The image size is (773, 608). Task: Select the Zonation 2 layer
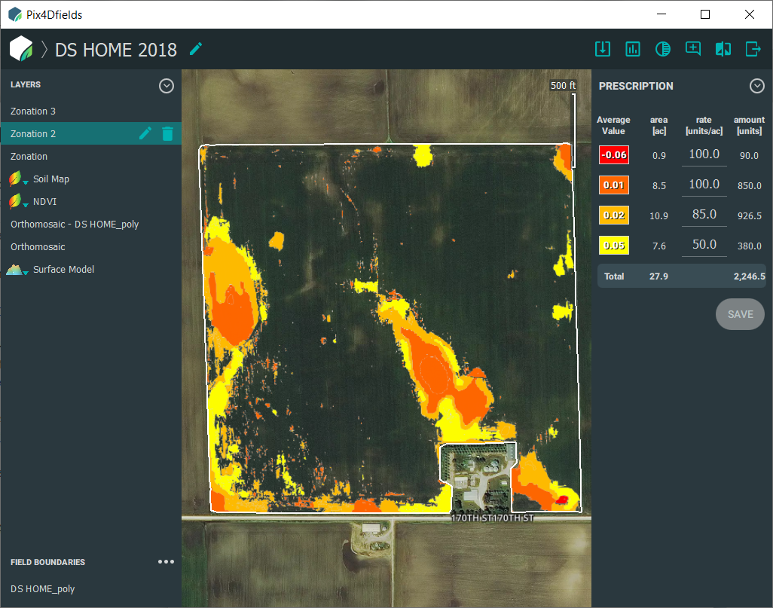[x=90, y=133]
